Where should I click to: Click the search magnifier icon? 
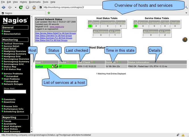[x=186, y=7]
